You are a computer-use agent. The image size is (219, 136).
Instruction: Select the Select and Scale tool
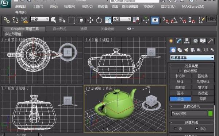pos(108,20)
